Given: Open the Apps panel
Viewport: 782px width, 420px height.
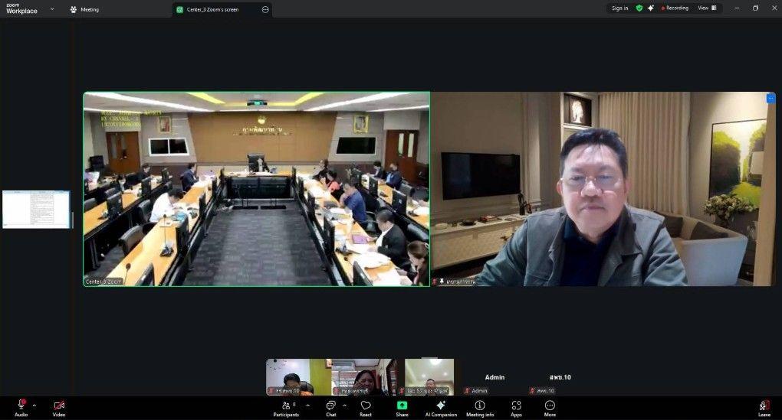Looking at the screenshot, I should click(x=516, y=406).
